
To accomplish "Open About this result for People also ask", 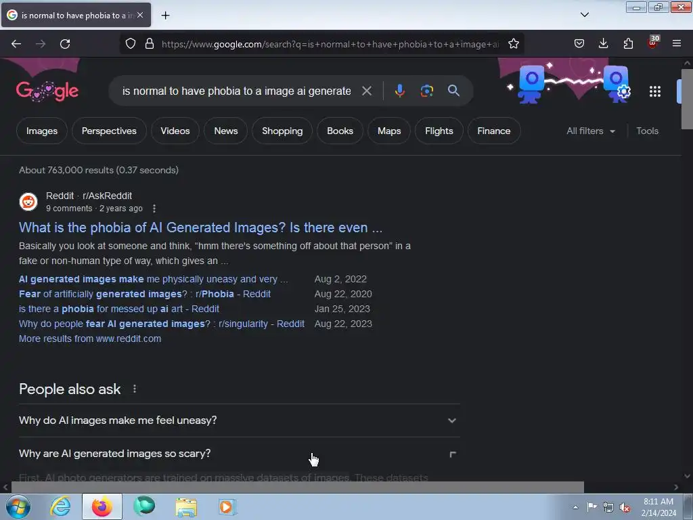I will click(135, 389).
